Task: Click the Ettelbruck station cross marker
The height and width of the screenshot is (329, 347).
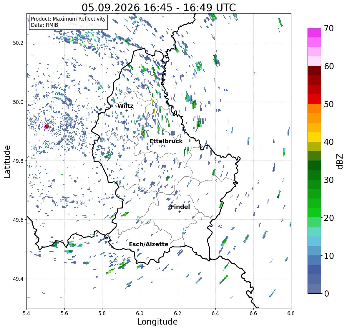Action: [159, 146]
